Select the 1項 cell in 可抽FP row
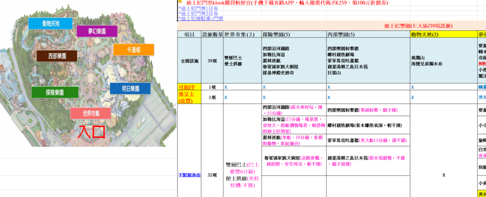Image resolution: width=486 pixels, height=197 pixels. pos(212,87)
